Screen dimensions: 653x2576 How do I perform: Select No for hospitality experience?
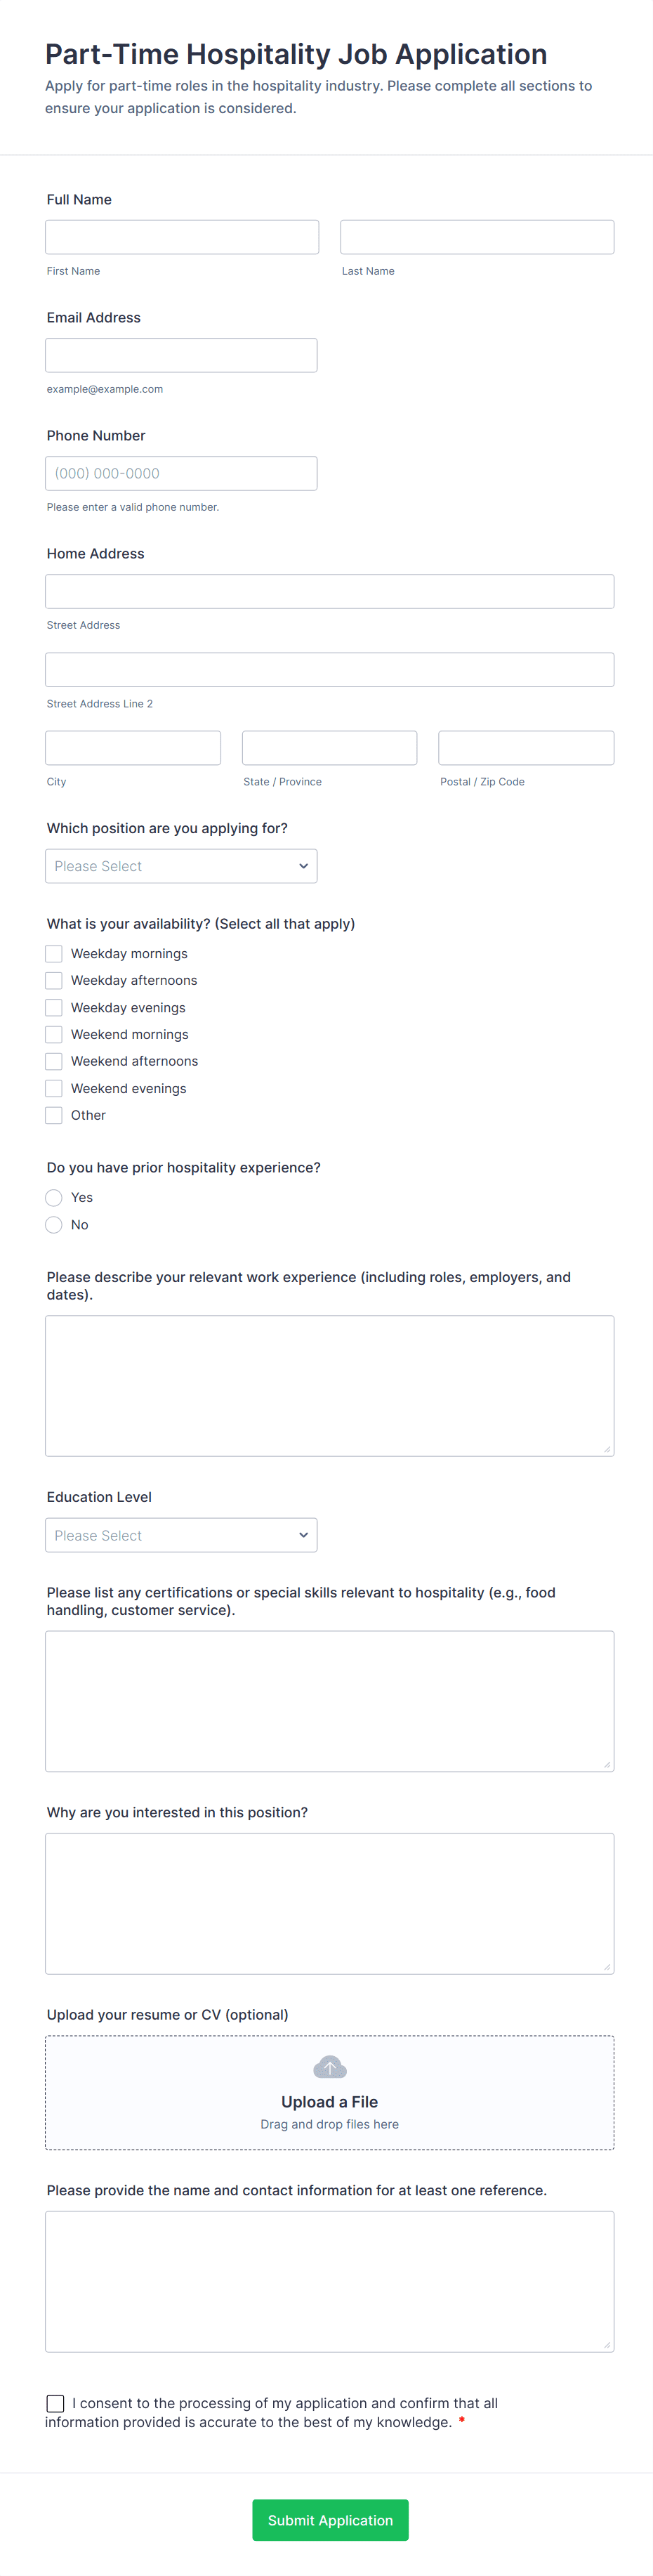click(53, 1224)
